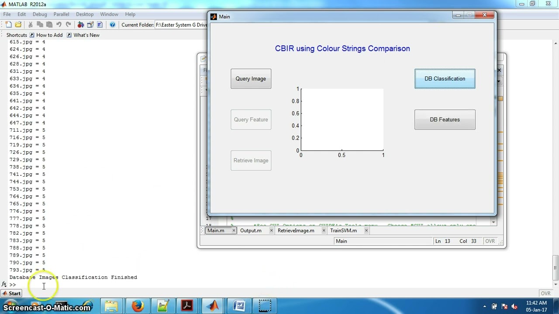The width and height of the screenshot is (559, 314).
Task: Open Firefox from the taskbar
Action: pyautogui.click(x=137, y=306)
